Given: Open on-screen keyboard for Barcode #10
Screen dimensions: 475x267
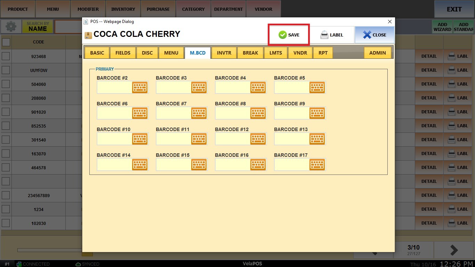Looking at the screenshot, I should pos(140,139).
